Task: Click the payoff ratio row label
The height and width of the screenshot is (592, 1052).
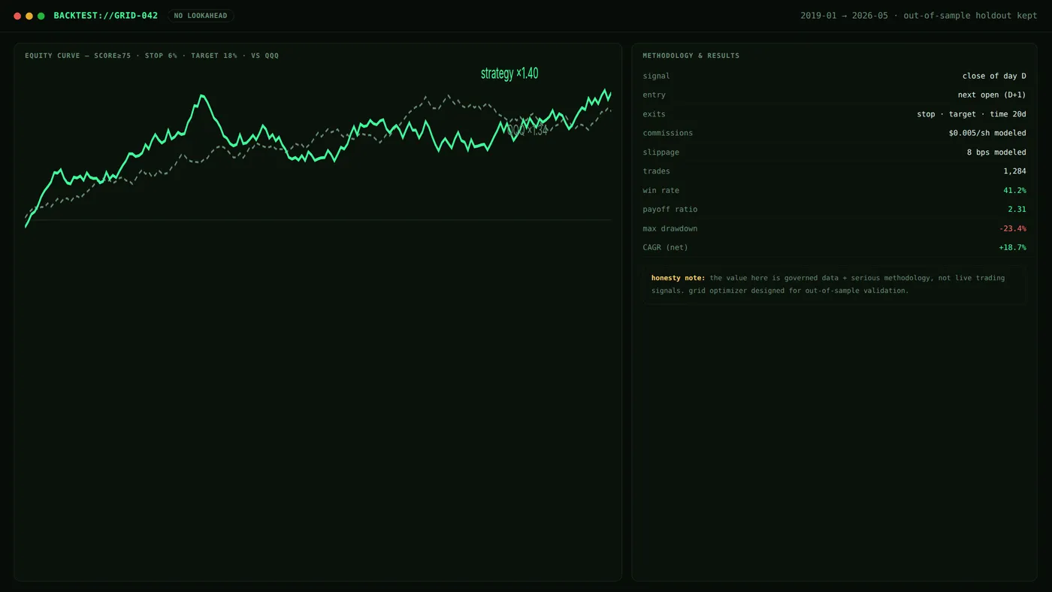Action: click(670, 210)
